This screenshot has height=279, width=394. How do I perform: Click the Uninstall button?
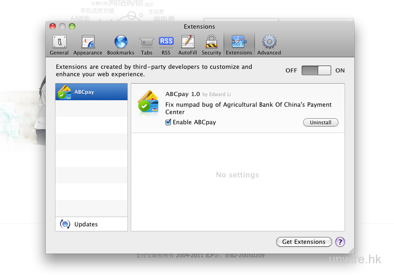(321, 122)
